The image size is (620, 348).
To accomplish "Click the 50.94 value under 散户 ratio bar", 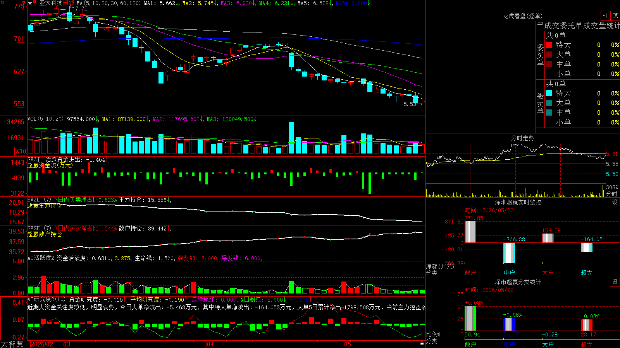I will pos(472,334).
